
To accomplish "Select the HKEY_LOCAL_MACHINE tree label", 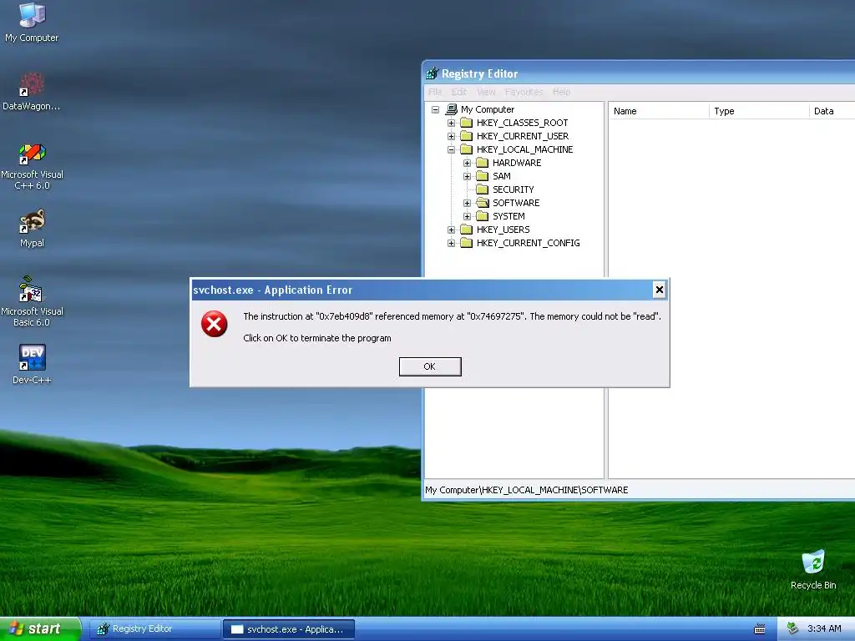I will [524, 149].
